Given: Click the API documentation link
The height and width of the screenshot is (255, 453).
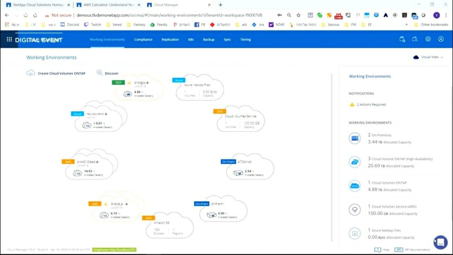Looking at the screenshot, I should tap(417, 250).
